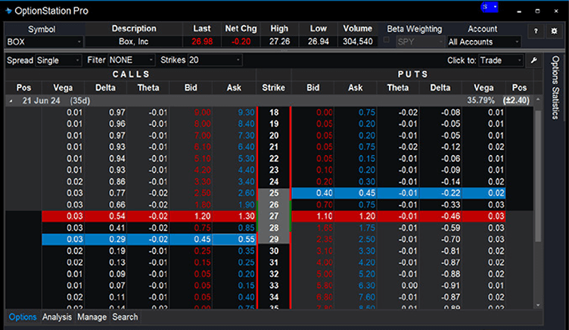Toggle the Beta Weighting checkbox
The image size is (569, 330).
coord(387,40)
